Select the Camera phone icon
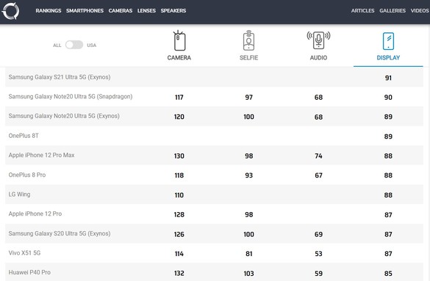This screenshot has height=281, width=430. pyautogui.click(x=179, y=40)
